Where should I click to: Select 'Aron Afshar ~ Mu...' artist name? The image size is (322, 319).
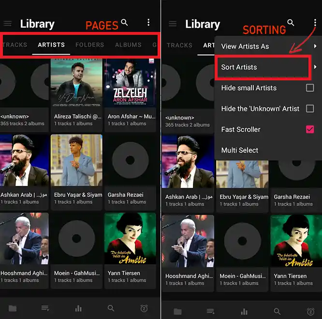(x=132, y=117)
